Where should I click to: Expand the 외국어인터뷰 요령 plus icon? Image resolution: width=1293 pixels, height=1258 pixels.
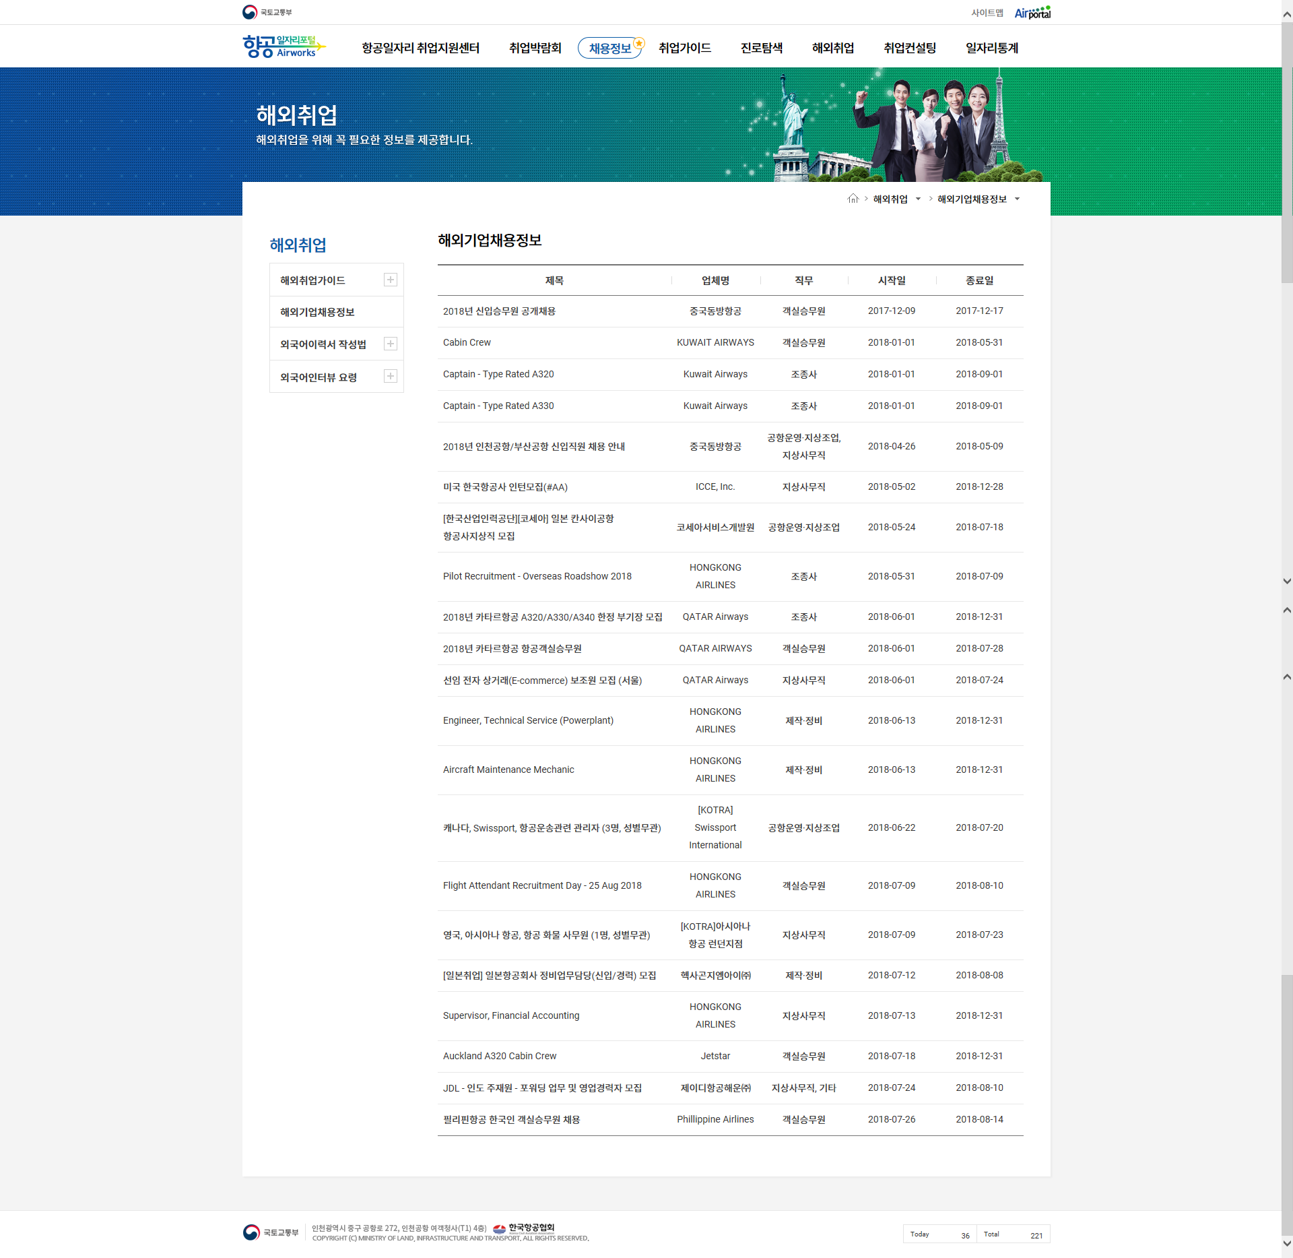click(391, 376)
